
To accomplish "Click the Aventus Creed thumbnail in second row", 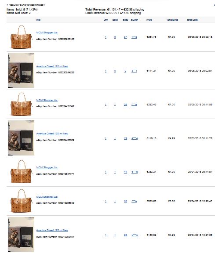I will click(21, 70).
